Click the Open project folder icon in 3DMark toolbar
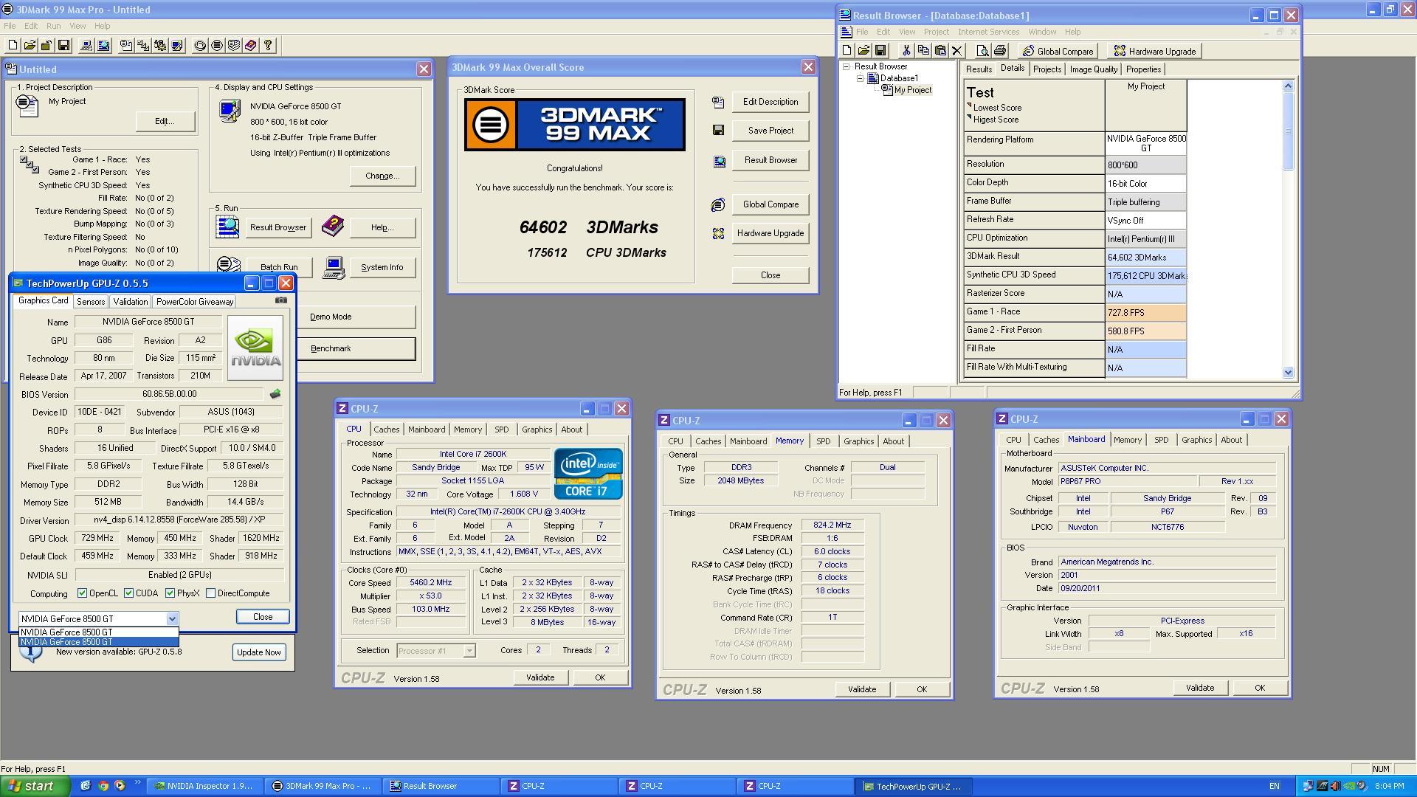 [30, 46]
